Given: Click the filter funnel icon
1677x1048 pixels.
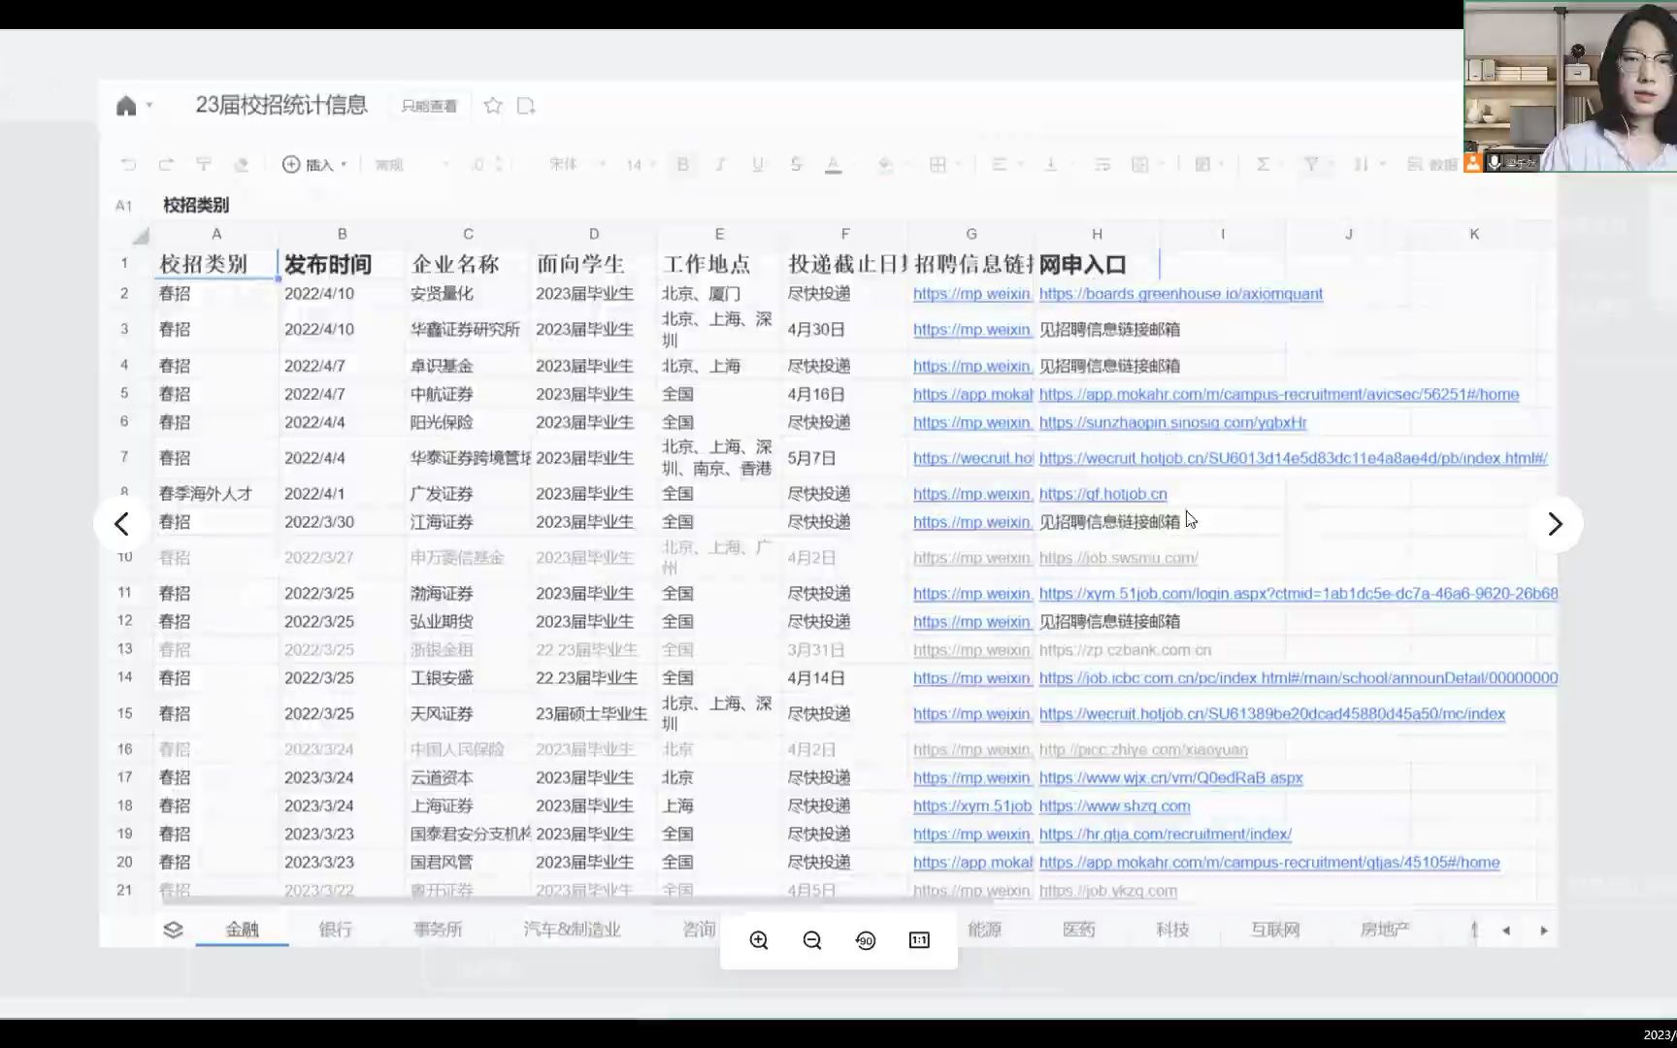Looking at the screenshot, I should coord(1311,165).
